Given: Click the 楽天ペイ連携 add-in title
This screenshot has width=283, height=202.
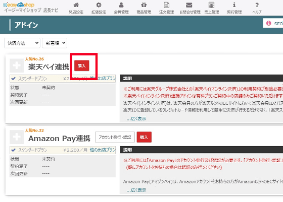Looking at the screenshot, I should 49,66.
